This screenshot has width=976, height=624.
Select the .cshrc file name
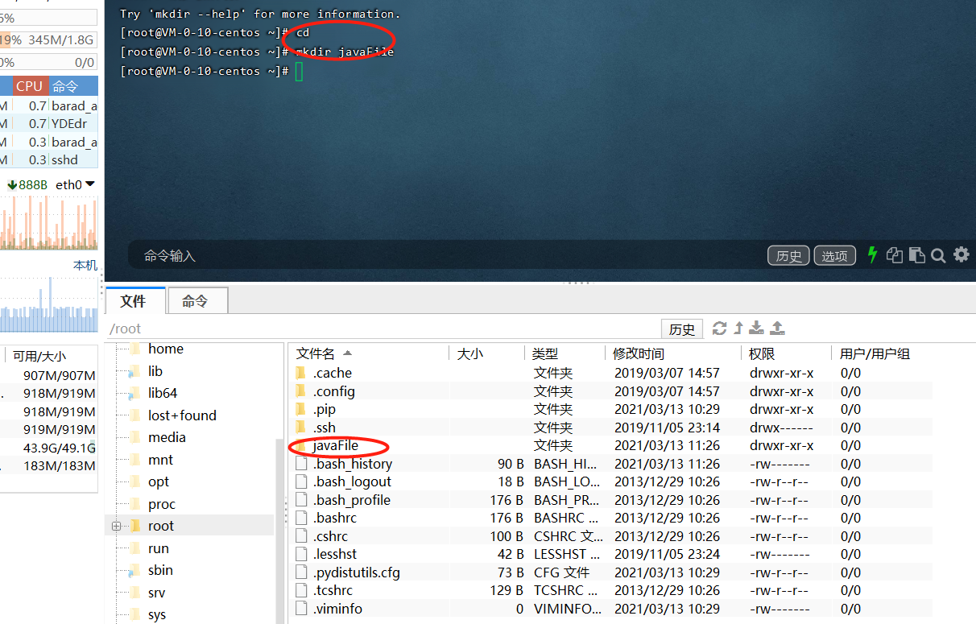[330, 536]
